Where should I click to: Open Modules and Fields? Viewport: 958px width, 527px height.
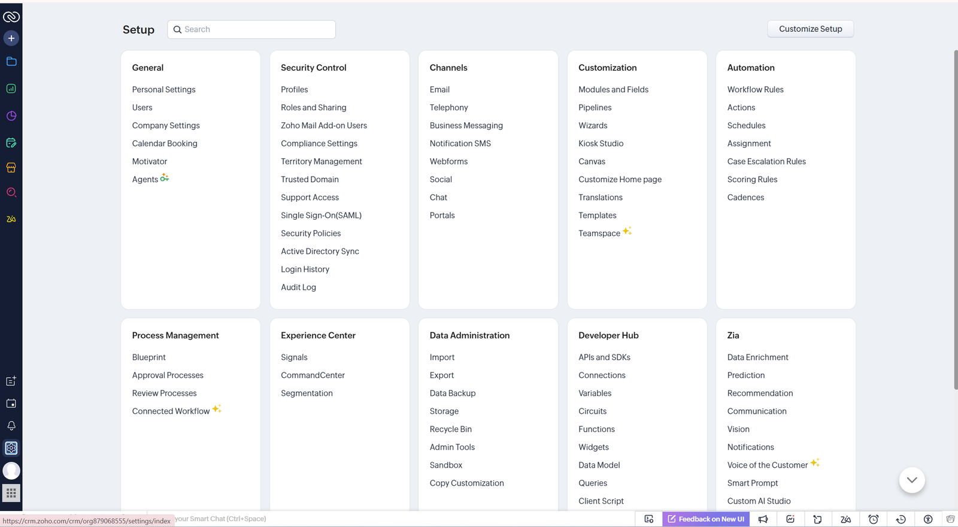(613, 90)
